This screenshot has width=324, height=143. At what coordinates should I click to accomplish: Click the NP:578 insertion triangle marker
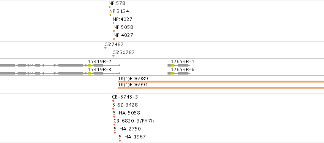click(110, 7)
